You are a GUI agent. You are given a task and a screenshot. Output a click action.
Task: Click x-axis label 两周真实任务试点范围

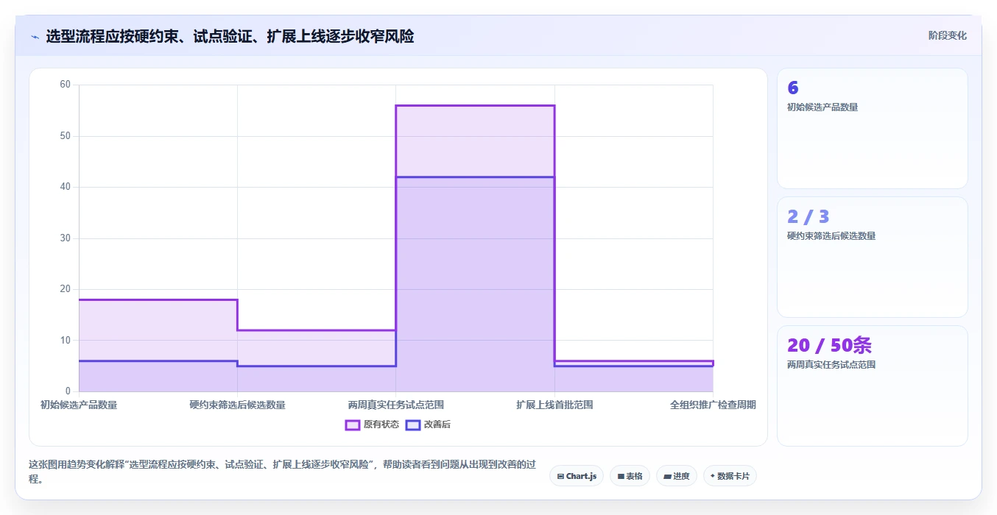point(396,405)
